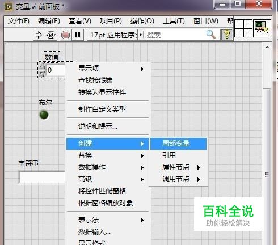Click the Abort Execution stop button
This screenshot has width=278, height=245.
tap(65, 35)
